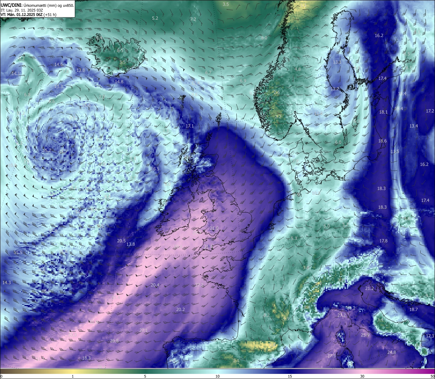The image size is (435, 379).
Task: Click the 20.5 value southwest of Ireland
Action: (121, 241)
